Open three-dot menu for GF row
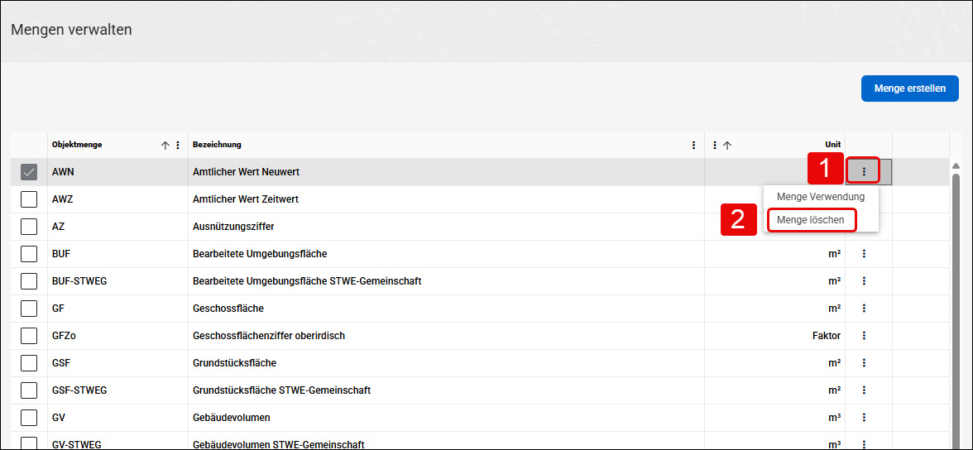This screenshot has width=973, height=450. pos(864,309)
